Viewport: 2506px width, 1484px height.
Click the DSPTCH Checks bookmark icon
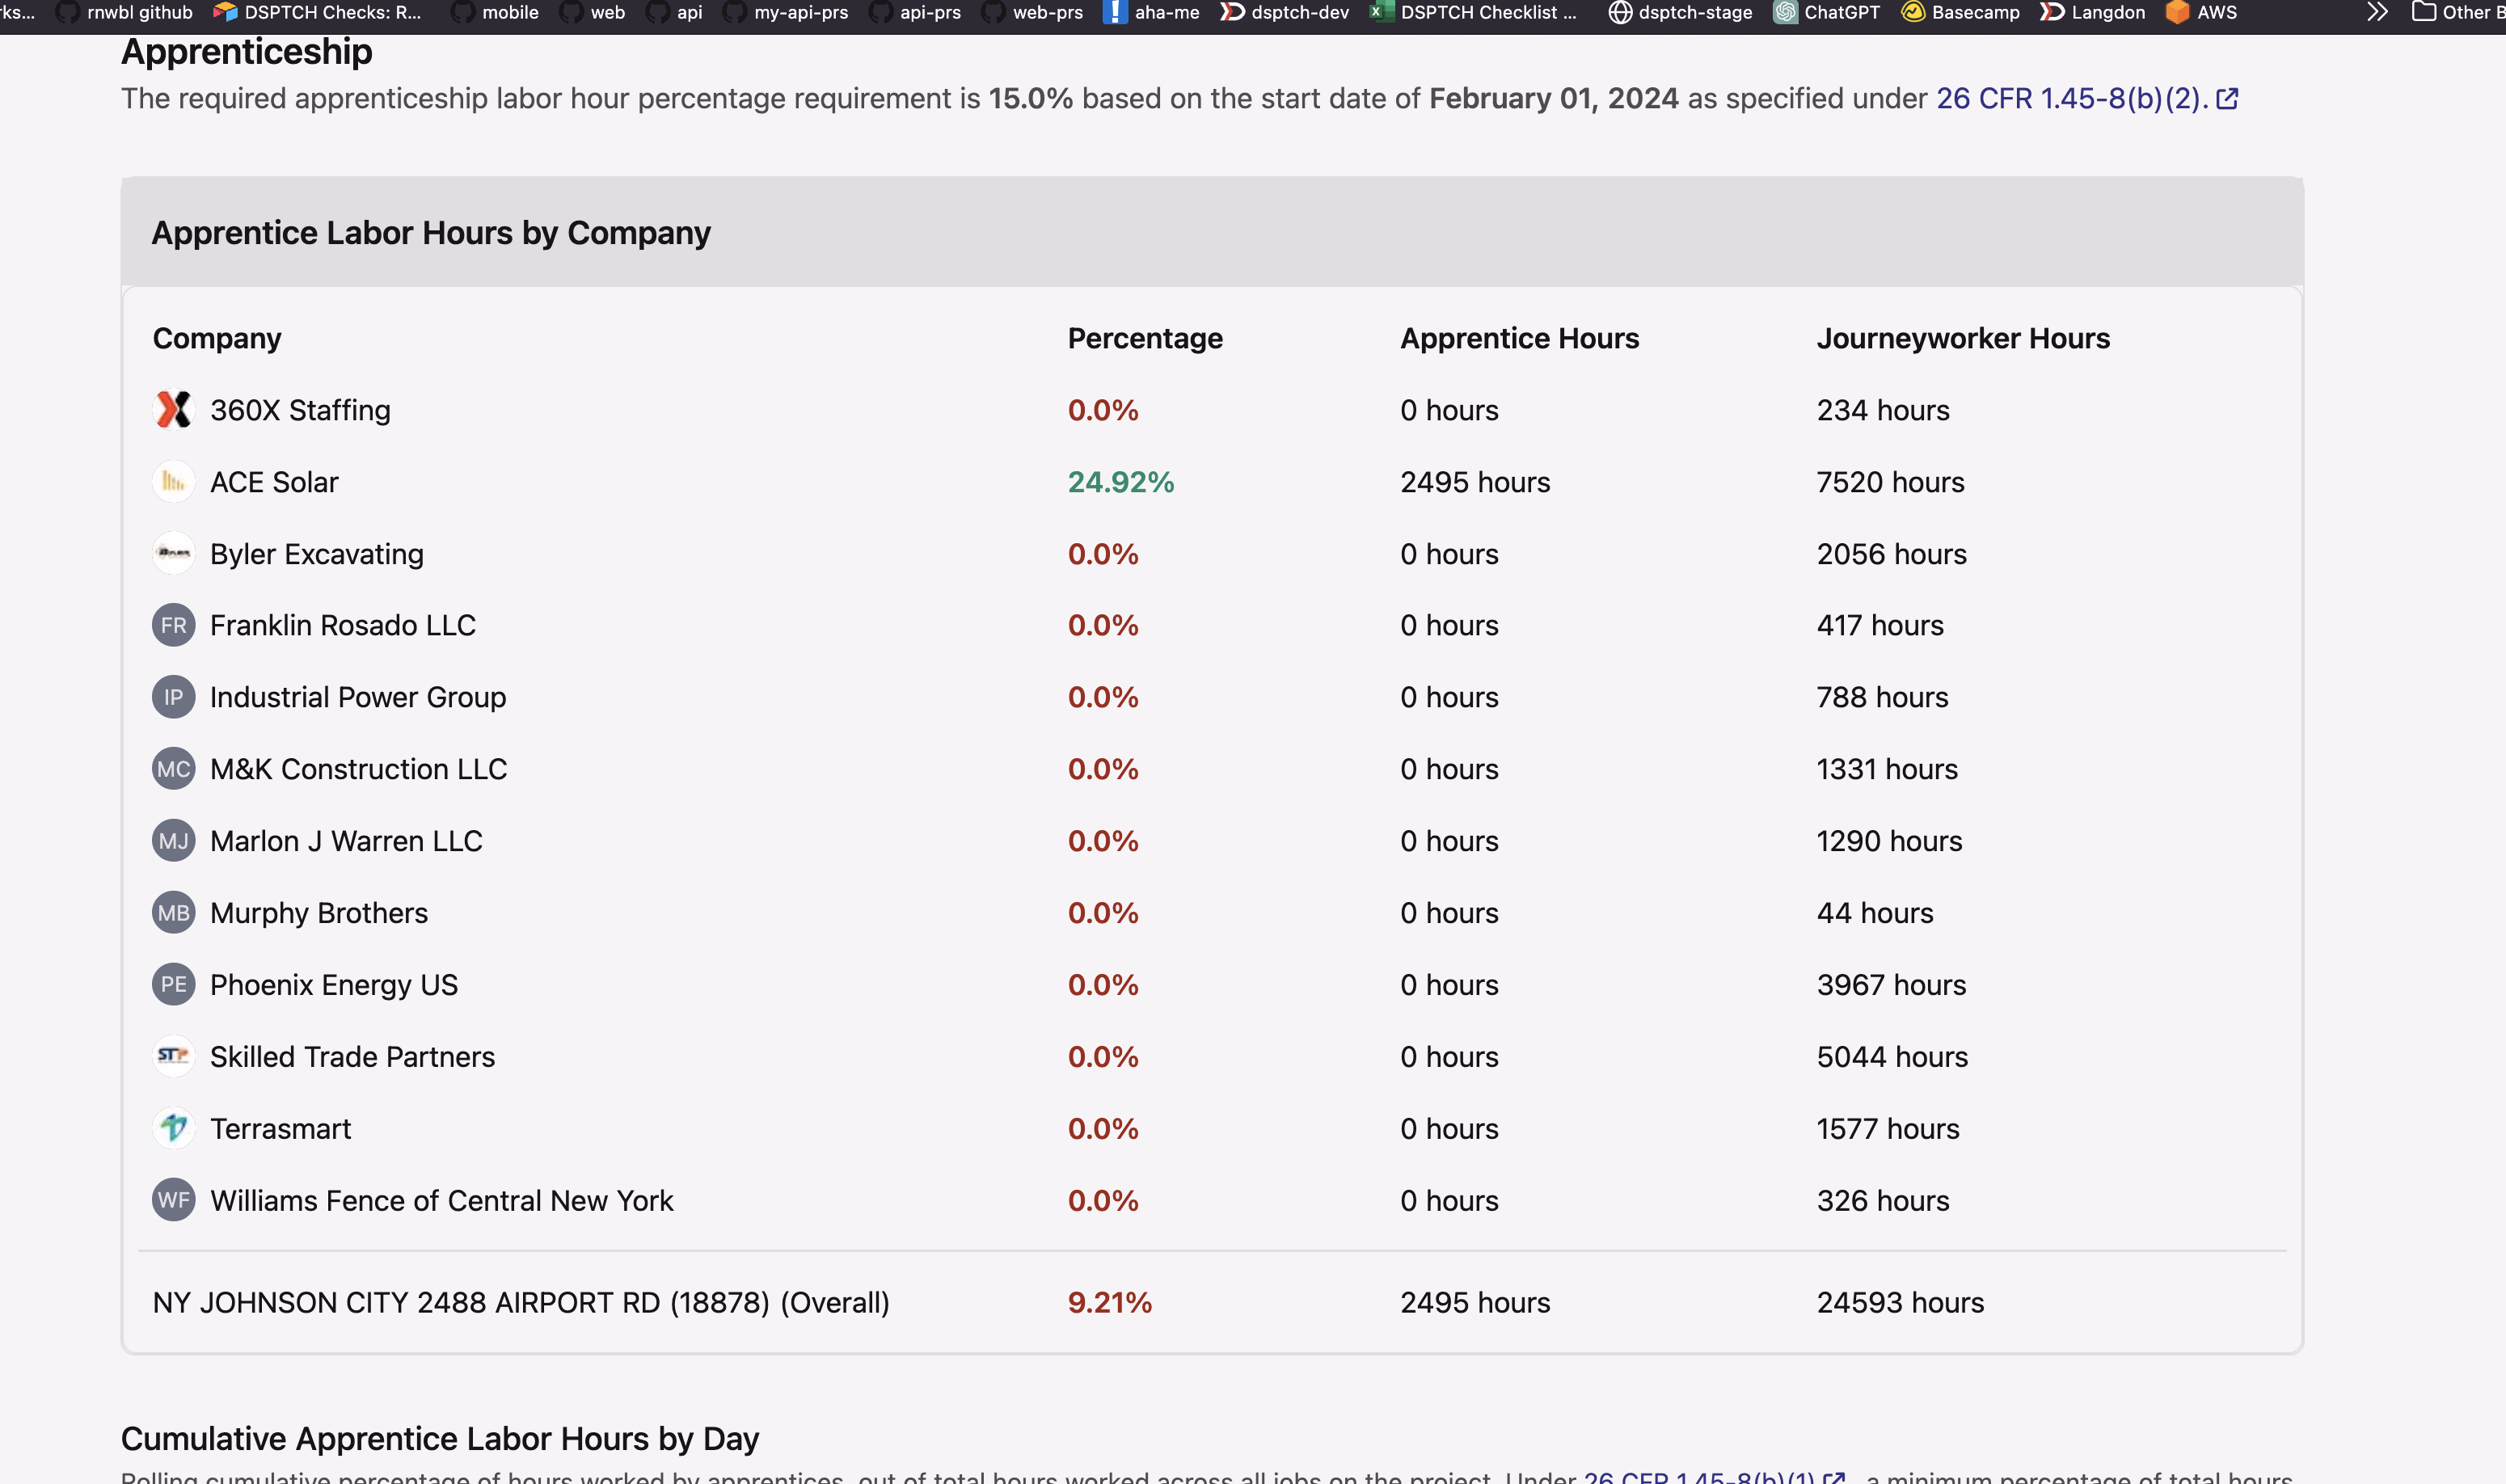[x=225, y=13]
